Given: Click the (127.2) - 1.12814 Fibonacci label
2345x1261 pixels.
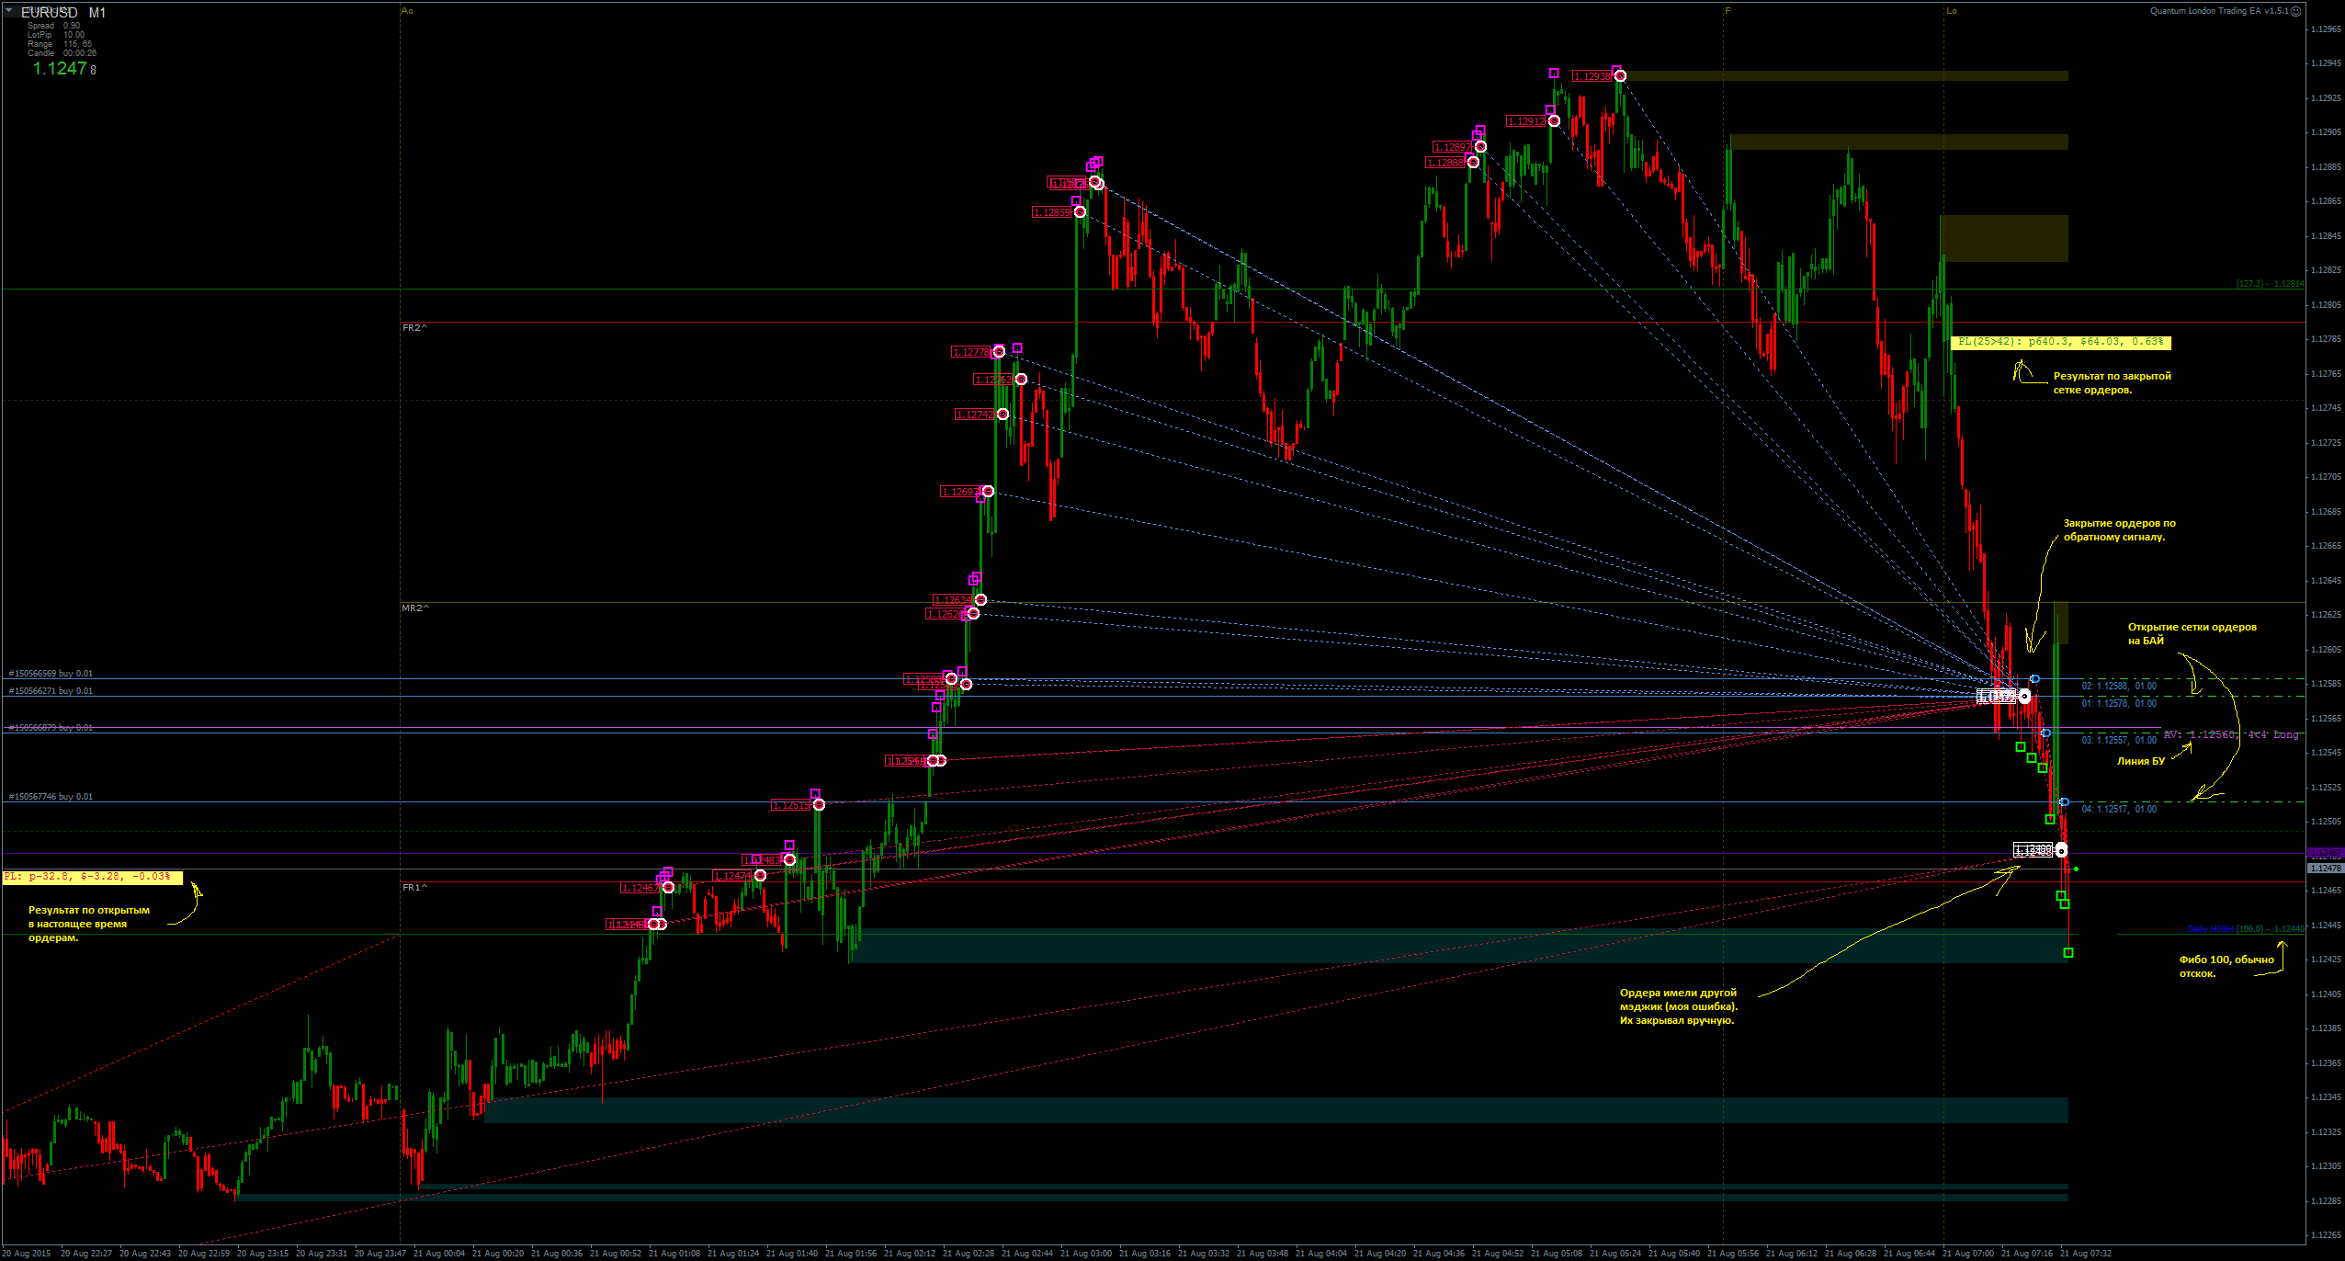Looking at the screenshot, I should (x=2270, y=284).
